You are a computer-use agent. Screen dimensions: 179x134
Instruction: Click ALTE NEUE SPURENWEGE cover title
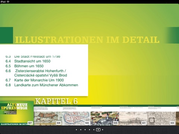(x=14, y=106)
